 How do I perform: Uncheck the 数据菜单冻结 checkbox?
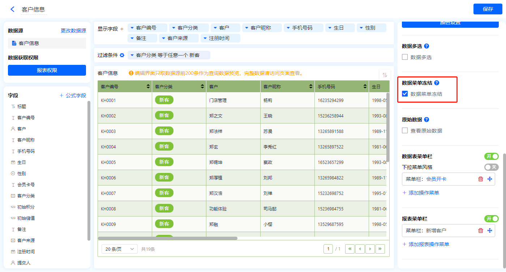[405, 94]
